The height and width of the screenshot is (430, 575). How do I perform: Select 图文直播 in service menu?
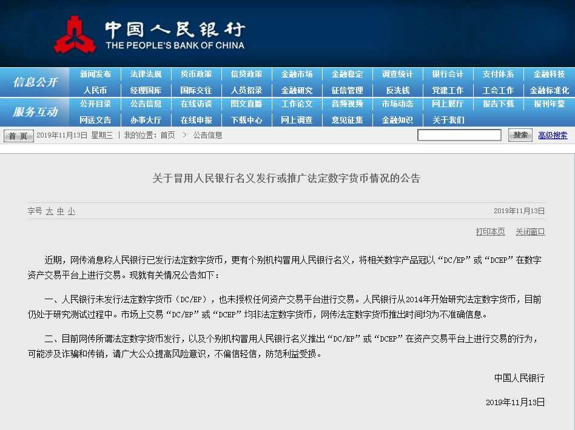246,104
